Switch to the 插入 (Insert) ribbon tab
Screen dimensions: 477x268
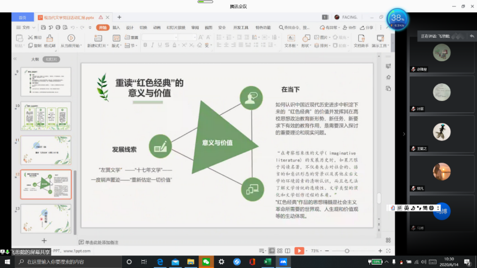tap(116, 27)
